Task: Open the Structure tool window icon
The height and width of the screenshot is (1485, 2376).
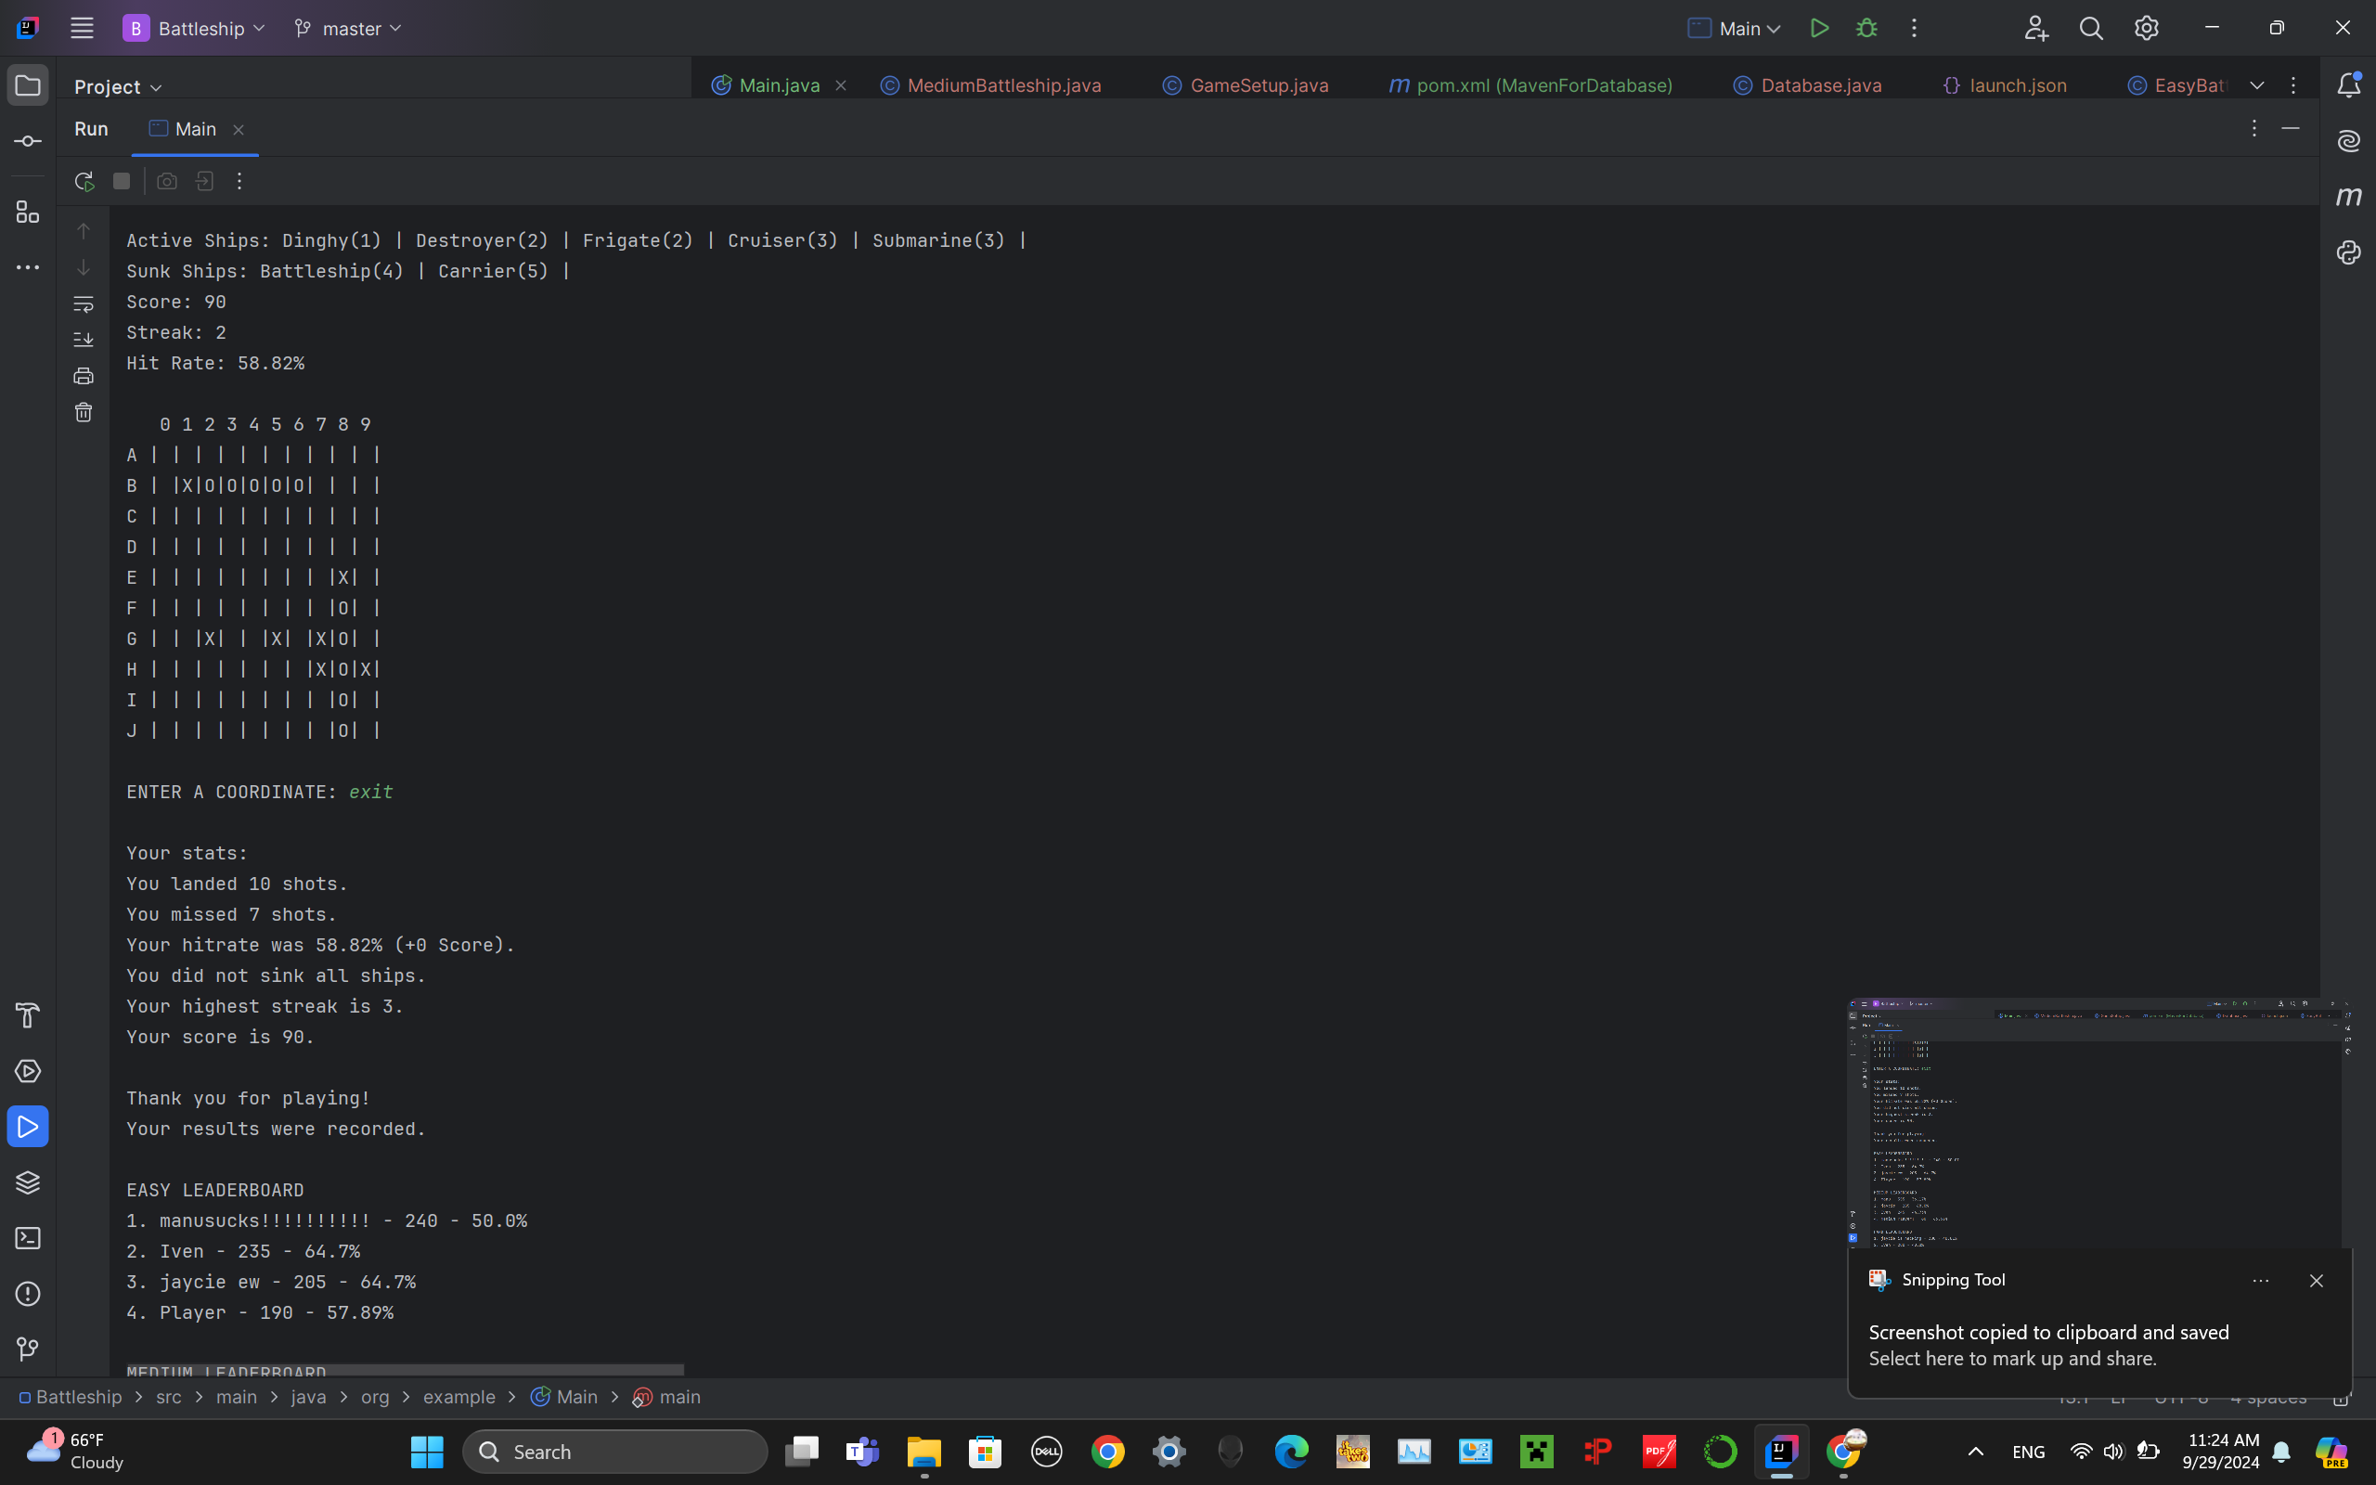Action: 28,213
